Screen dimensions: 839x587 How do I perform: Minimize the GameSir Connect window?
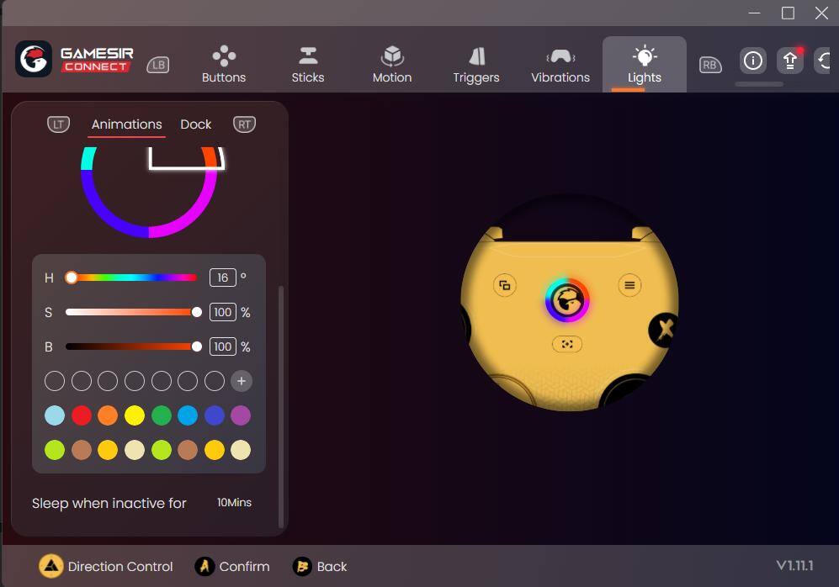tap(755, 13)
